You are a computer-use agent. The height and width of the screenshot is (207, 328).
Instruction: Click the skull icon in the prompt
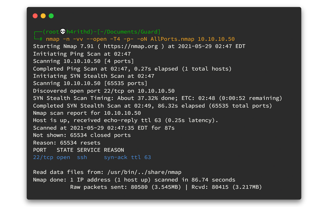click(63, 32)
